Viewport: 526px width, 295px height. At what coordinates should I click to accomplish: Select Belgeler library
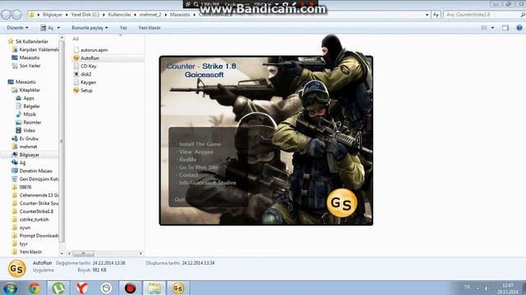pyautogui.click(x=31, y=106)
